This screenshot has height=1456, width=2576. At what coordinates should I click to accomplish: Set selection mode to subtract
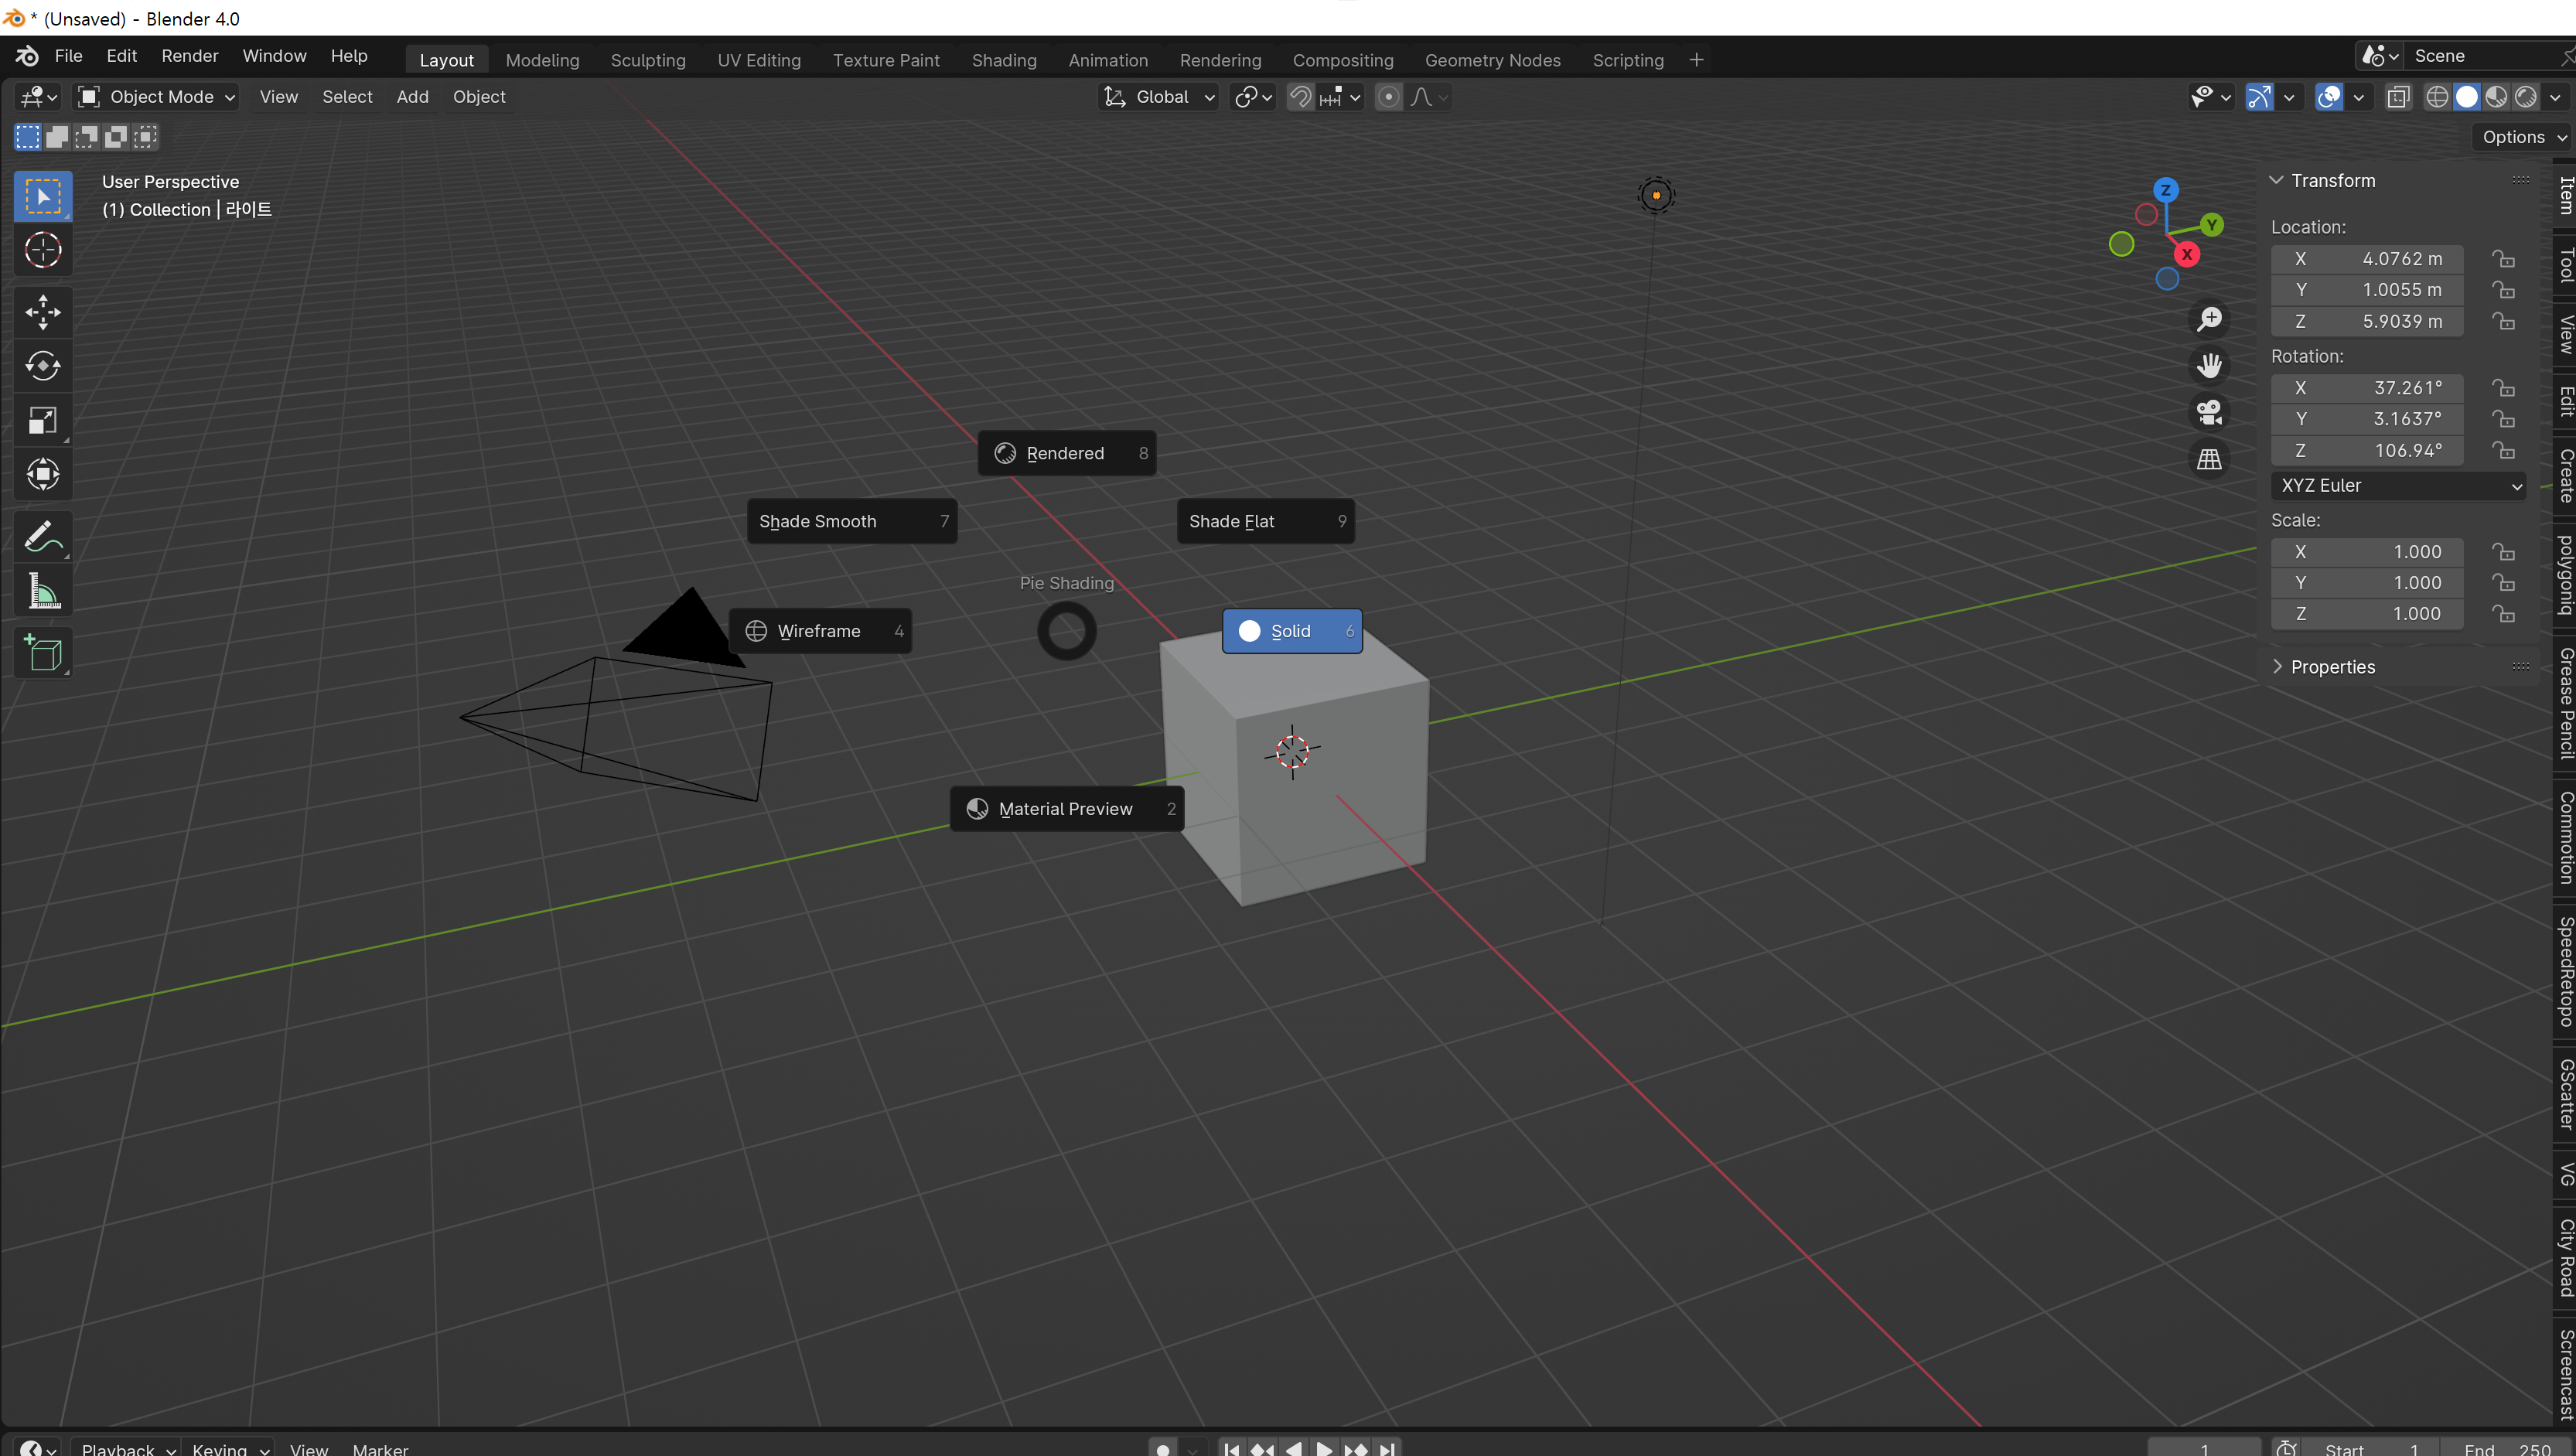click(x=87, y=137)
